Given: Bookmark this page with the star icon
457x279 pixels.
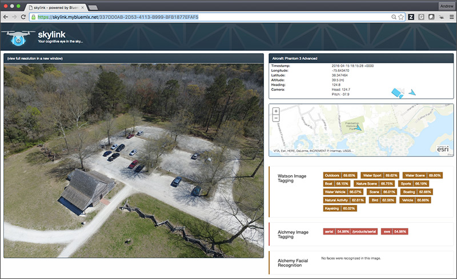Looking at the screenshot, I should point(401,17).
